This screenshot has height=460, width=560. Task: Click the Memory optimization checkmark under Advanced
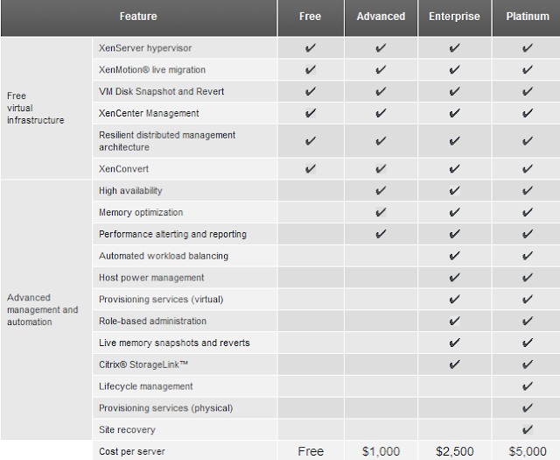click(x=381, y=212)
